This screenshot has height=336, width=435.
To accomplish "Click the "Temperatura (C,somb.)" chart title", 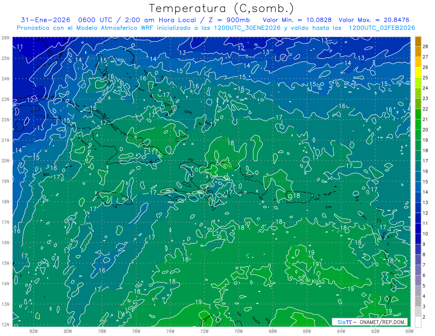I will [x=221, y=9].
